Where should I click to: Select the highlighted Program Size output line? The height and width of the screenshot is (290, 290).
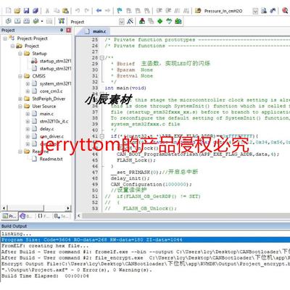click(146, 240)
